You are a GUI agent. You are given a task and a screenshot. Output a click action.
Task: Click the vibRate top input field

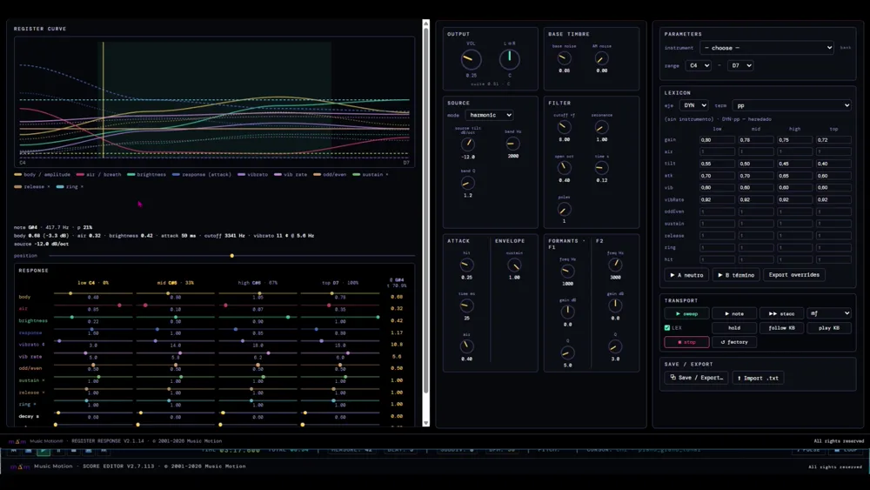tap(833, 199)
